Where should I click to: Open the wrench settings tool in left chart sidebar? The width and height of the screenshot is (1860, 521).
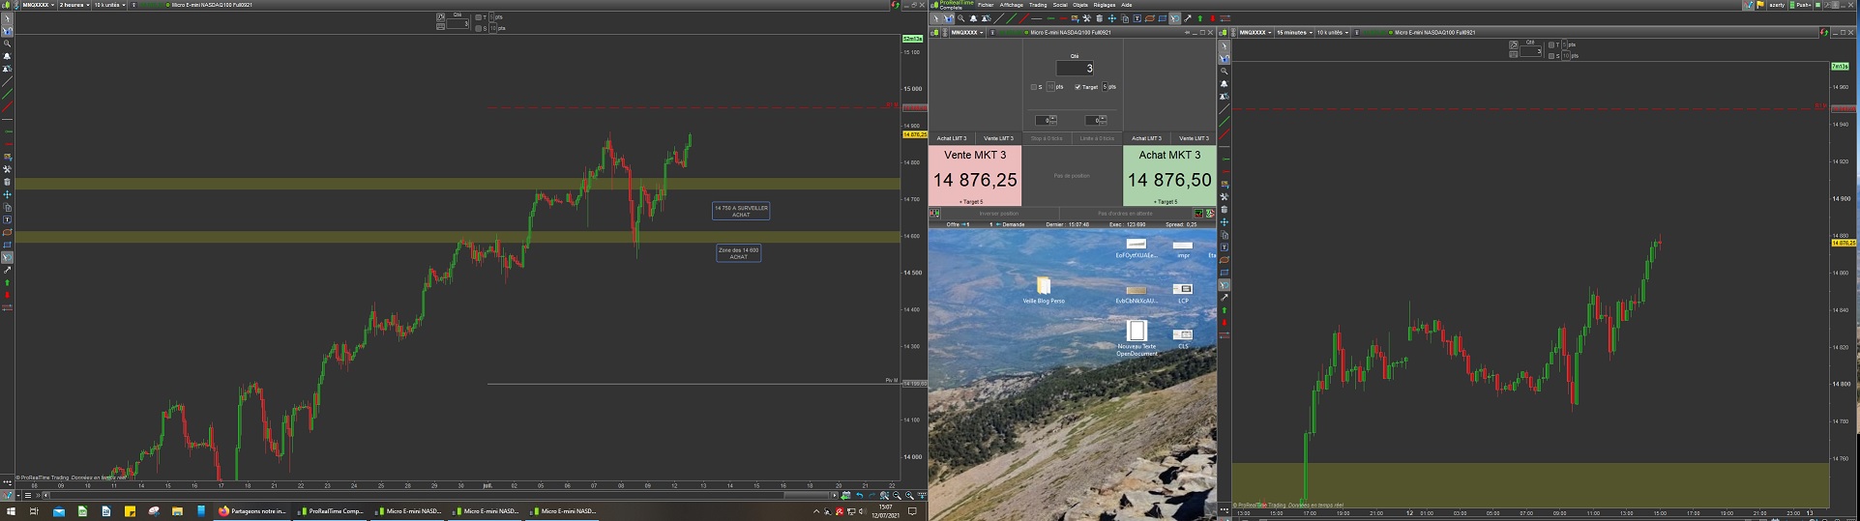[7, 169]
